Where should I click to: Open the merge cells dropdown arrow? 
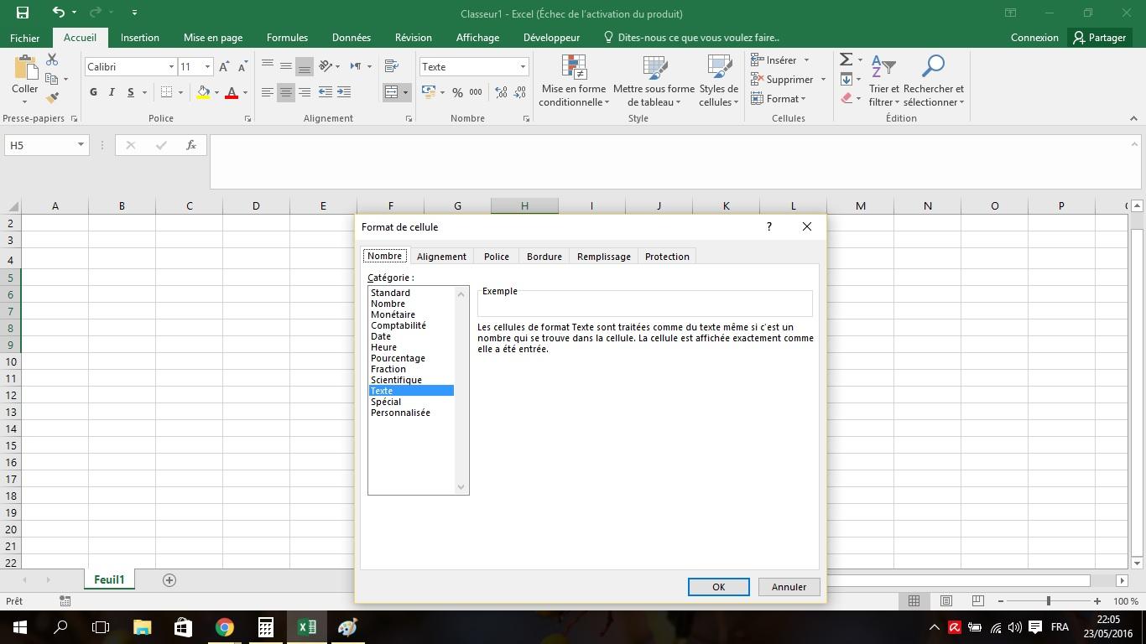pyautogui.click(x=405, y=92)
